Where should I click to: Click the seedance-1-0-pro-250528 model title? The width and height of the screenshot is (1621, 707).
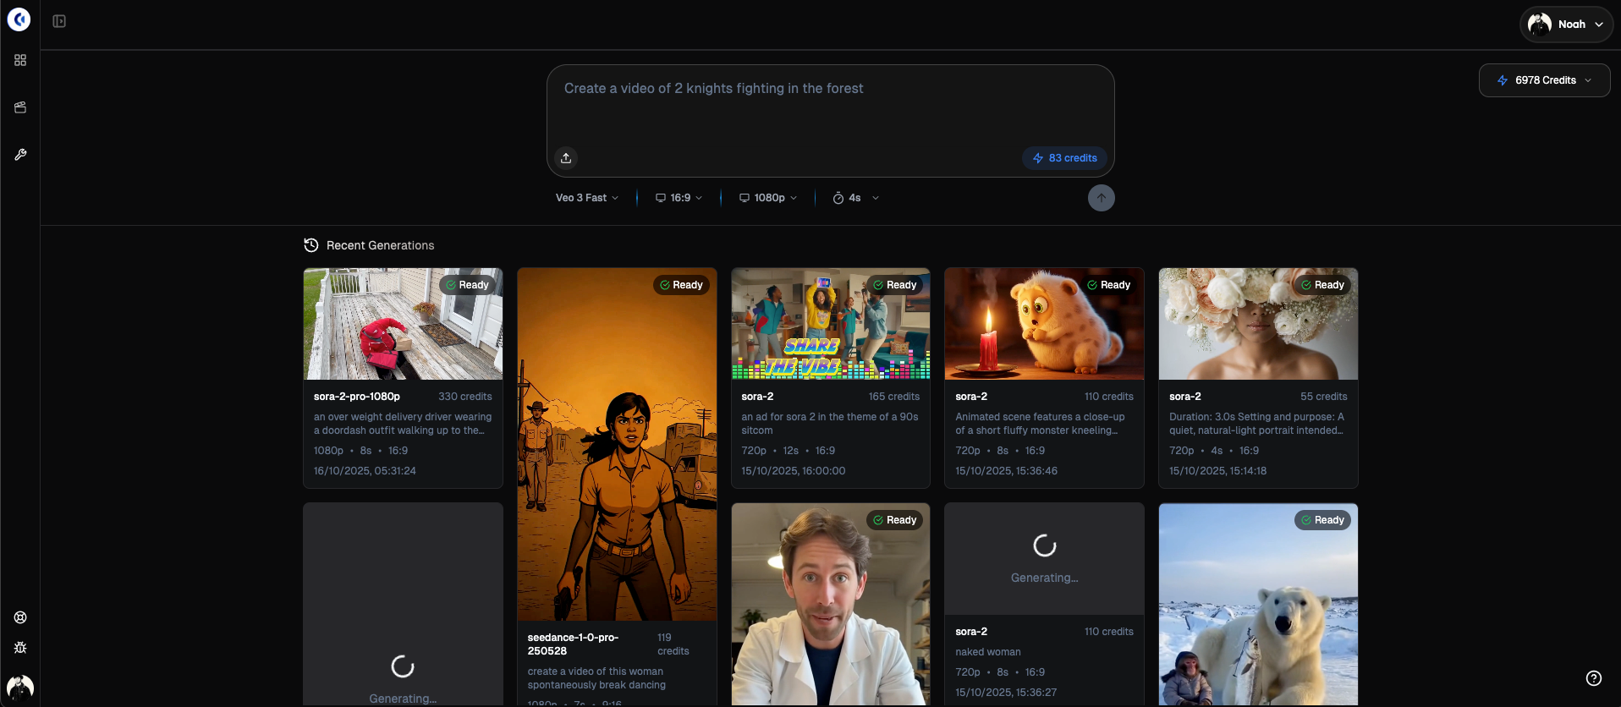click(573, 644)
